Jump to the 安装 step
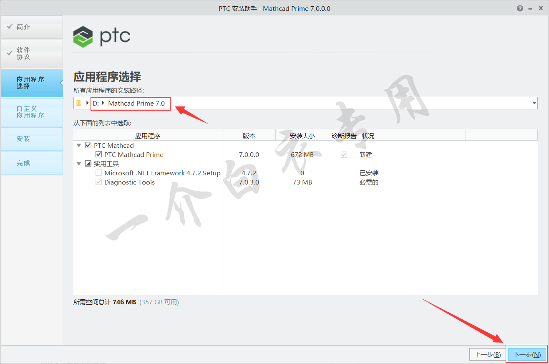This screenshot has height=364, width=549. (x=32, y=139)
